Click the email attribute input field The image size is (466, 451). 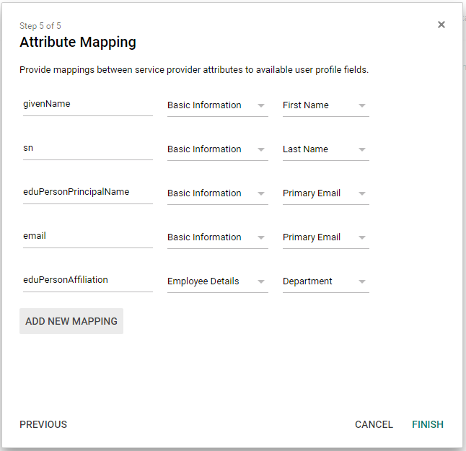pos(87,236)
